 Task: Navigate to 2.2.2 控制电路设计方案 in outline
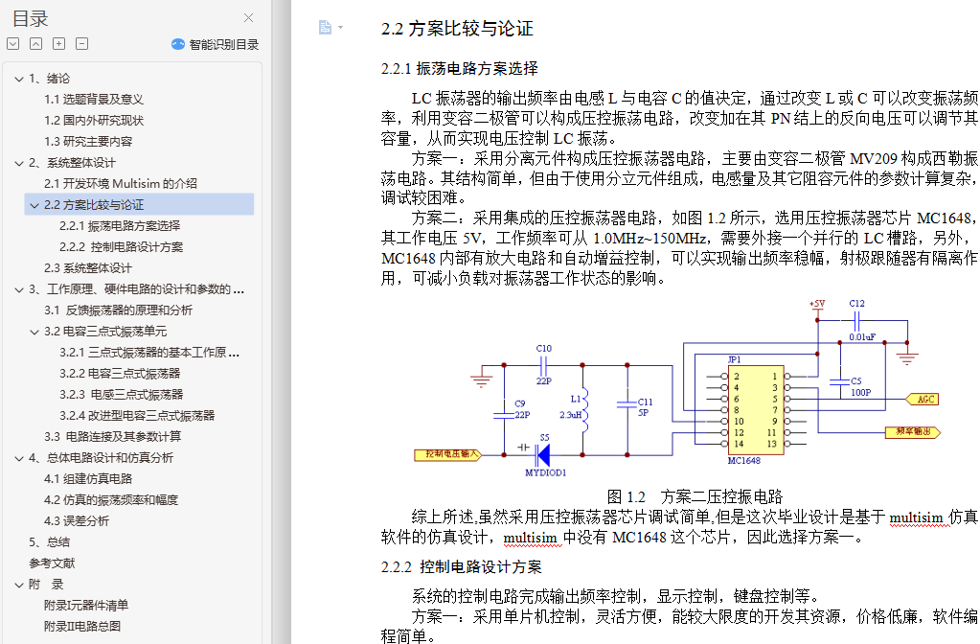pos(122,247)
